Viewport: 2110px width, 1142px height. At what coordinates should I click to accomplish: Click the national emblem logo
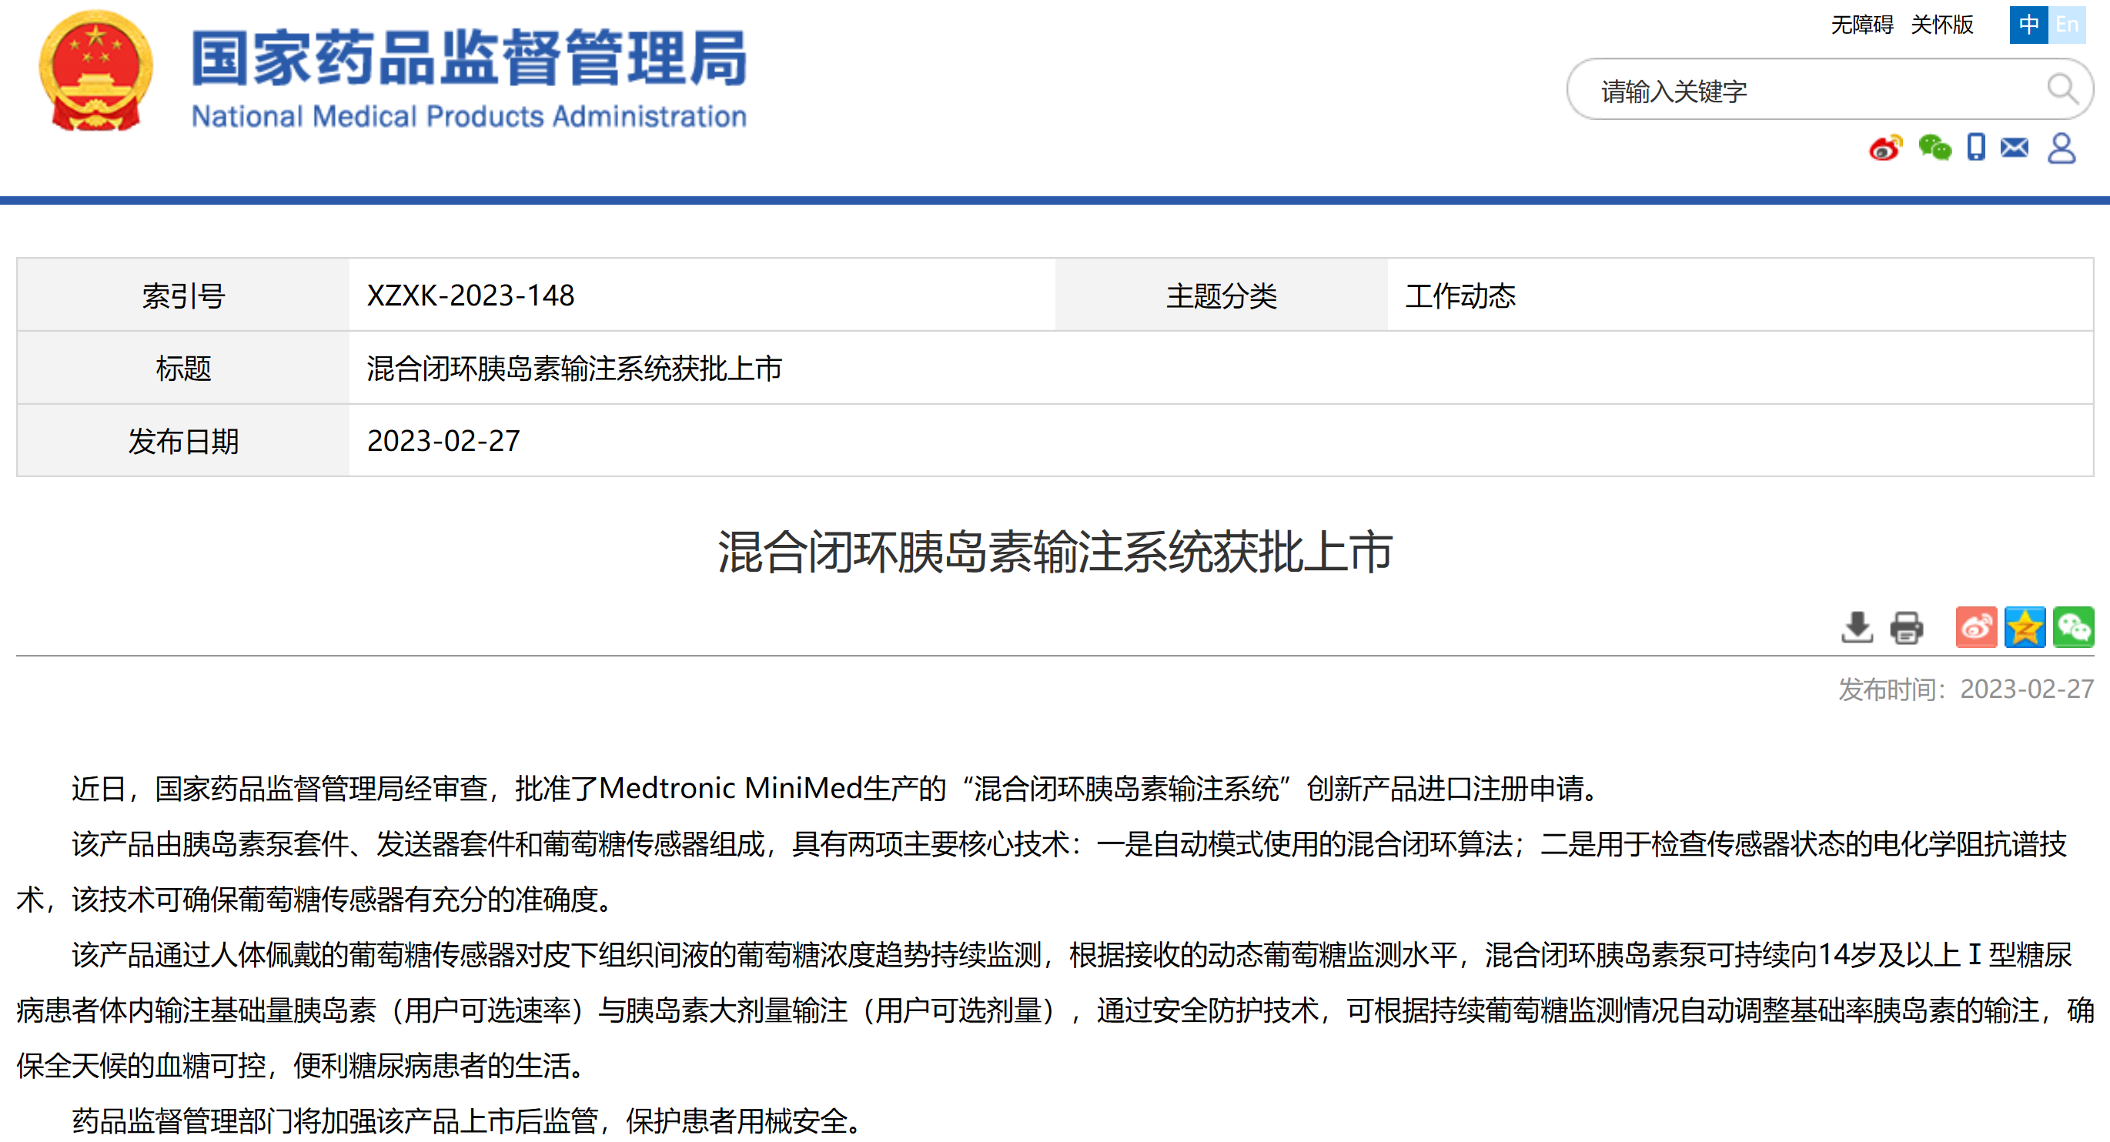click(x=95, y=70)
